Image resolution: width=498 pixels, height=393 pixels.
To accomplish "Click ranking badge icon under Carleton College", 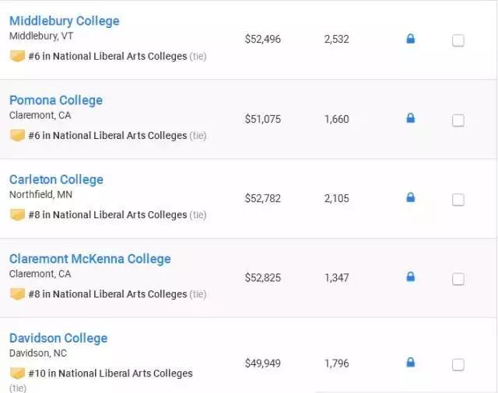I will (17, 214).
